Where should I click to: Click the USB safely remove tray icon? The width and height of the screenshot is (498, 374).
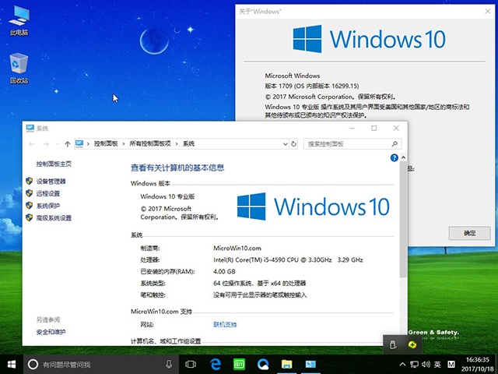[393, 344]
